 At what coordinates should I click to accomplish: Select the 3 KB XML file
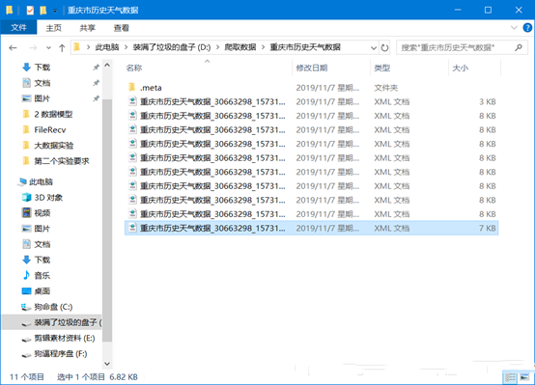[x=311, y=101]
